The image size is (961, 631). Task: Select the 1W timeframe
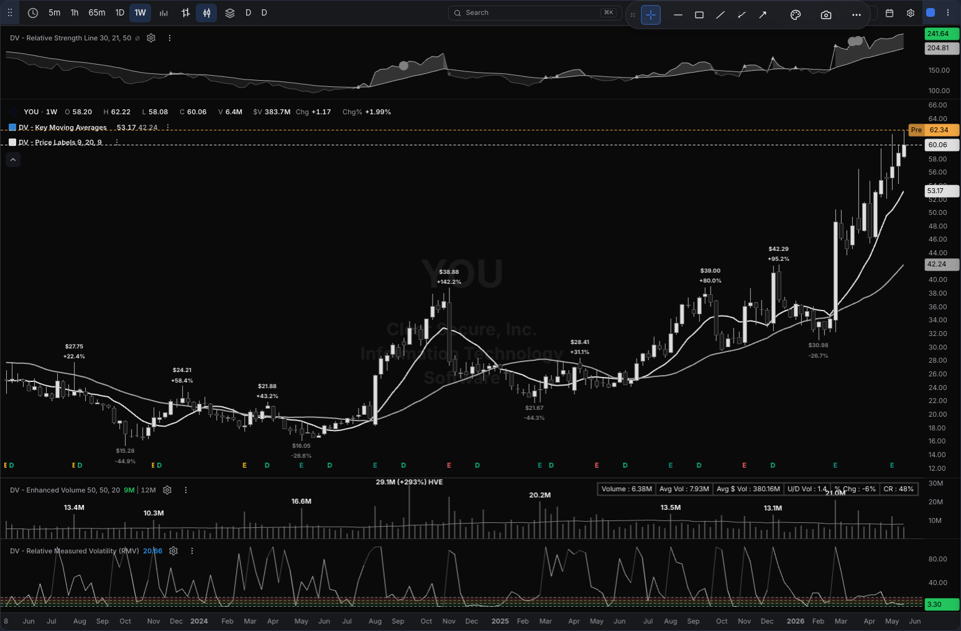(x=140, y=12)
